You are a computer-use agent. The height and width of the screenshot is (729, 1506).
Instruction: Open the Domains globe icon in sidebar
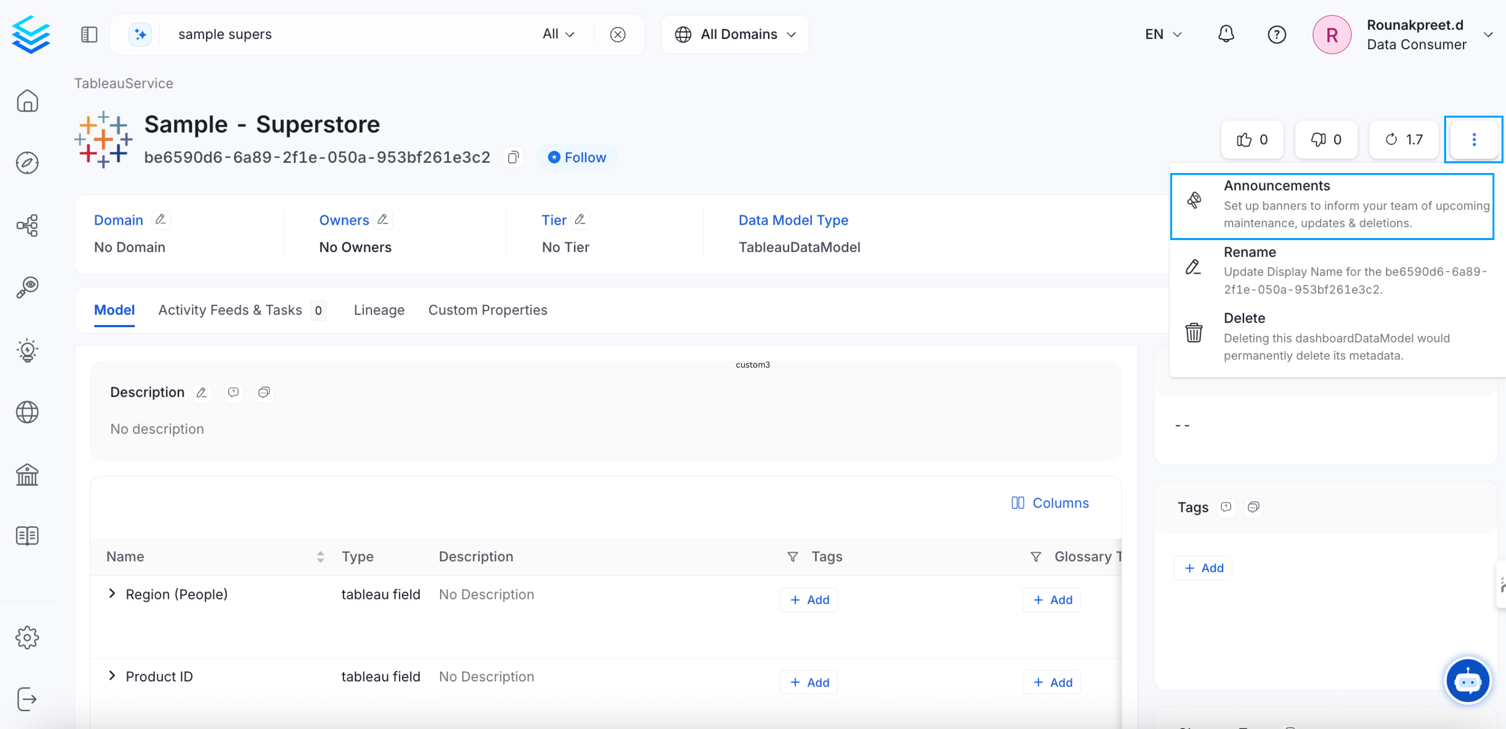[28, 413]
